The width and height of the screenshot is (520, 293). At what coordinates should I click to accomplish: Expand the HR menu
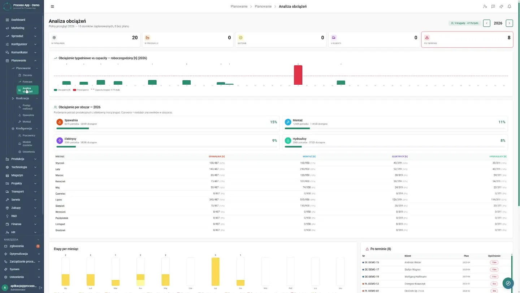22,232
